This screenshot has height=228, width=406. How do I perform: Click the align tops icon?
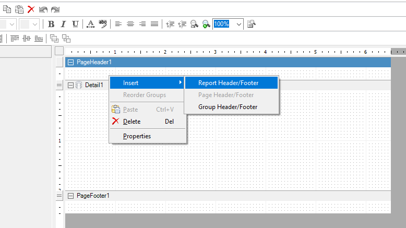tap(15, 39)
